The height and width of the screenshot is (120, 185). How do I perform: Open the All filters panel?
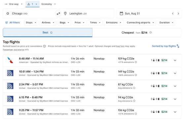pos(13,23)
